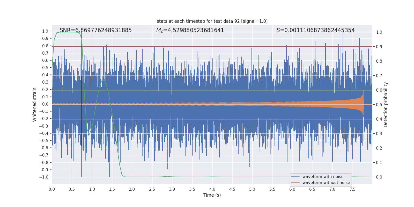
Task: Click the −0.3 tick on the Whitened strain axis
Action: (x=44, y=126)
